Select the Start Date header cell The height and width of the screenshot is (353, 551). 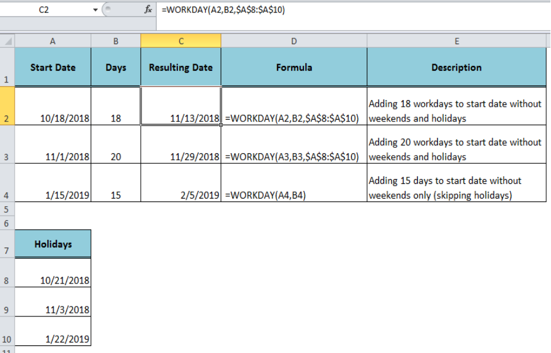(52, 67)
